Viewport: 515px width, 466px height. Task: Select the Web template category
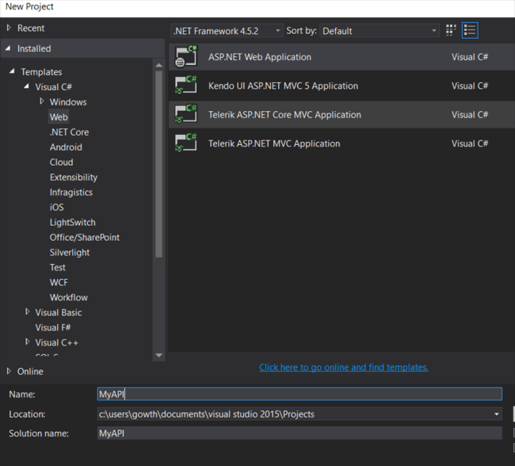point(59,117)
